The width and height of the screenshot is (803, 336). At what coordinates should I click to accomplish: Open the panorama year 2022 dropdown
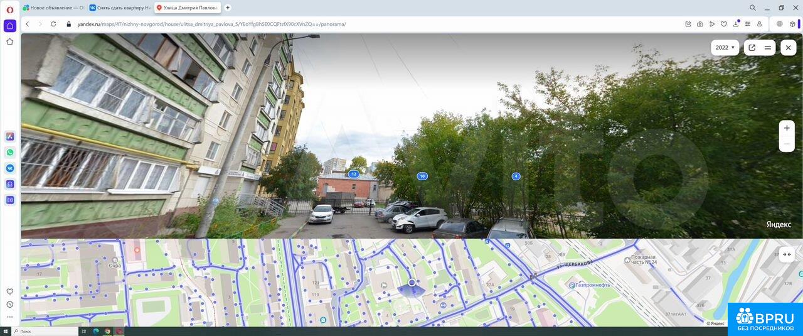click(x=725, y=48)
